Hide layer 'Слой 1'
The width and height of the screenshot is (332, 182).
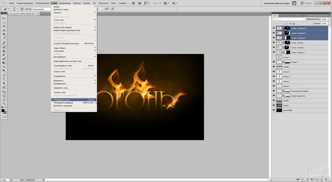coord(274,105)
